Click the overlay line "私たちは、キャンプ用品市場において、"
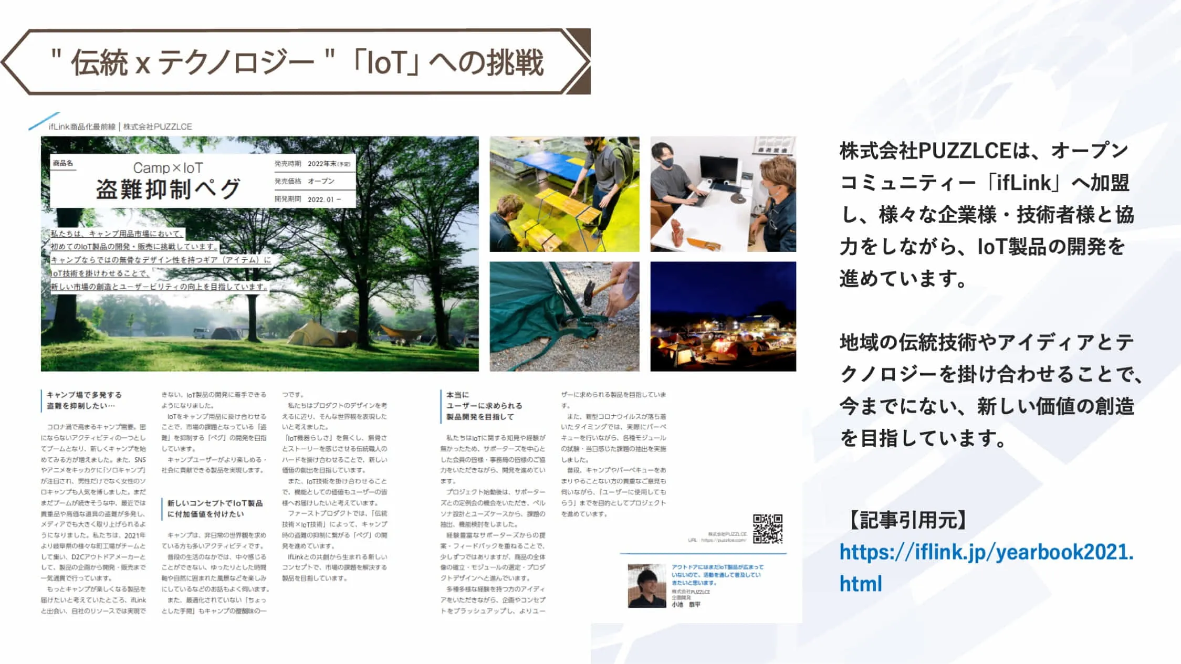 pos(117,234)
